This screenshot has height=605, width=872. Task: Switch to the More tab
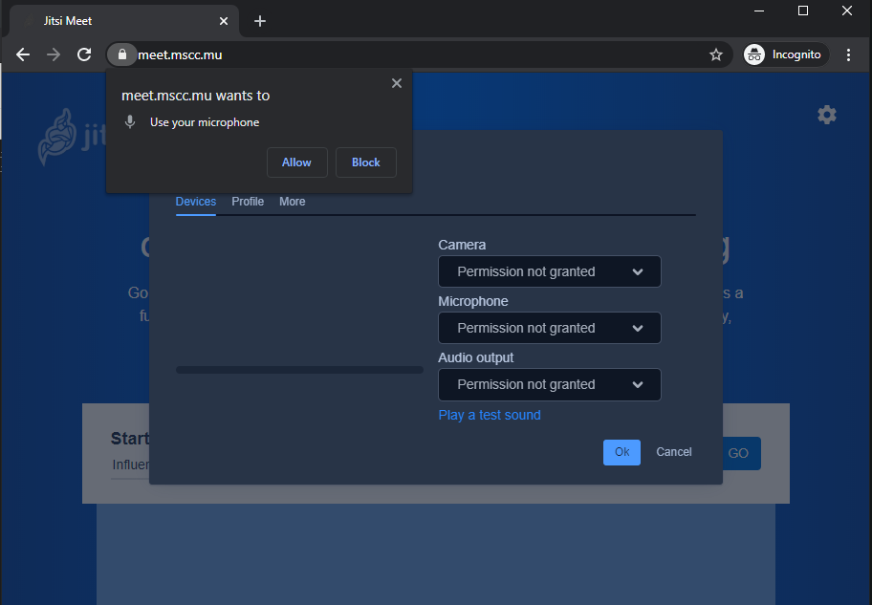pos(292,202)
